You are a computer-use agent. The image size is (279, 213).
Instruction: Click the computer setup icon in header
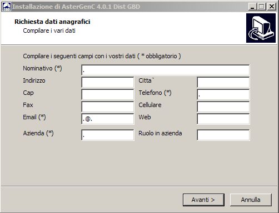(261, 28)
